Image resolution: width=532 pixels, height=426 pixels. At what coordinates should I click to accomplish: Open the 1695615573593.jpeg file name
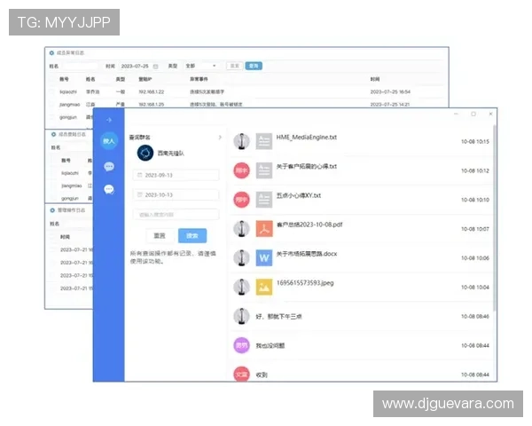click(x=305, y=283)
